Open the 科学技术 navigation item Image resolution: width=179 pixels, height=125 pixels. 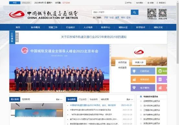point(140,27)
